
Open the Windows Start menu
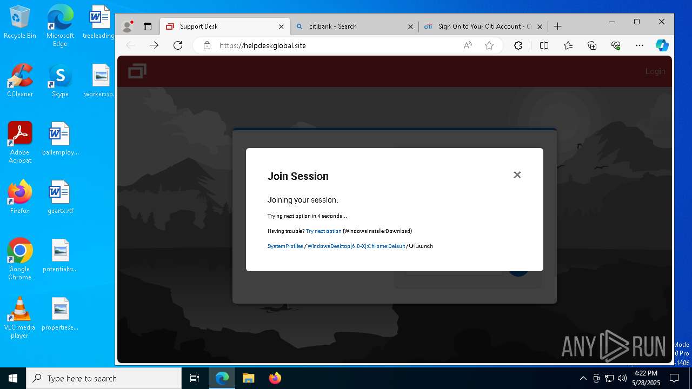pyautogui.click(x=13, y=378)
